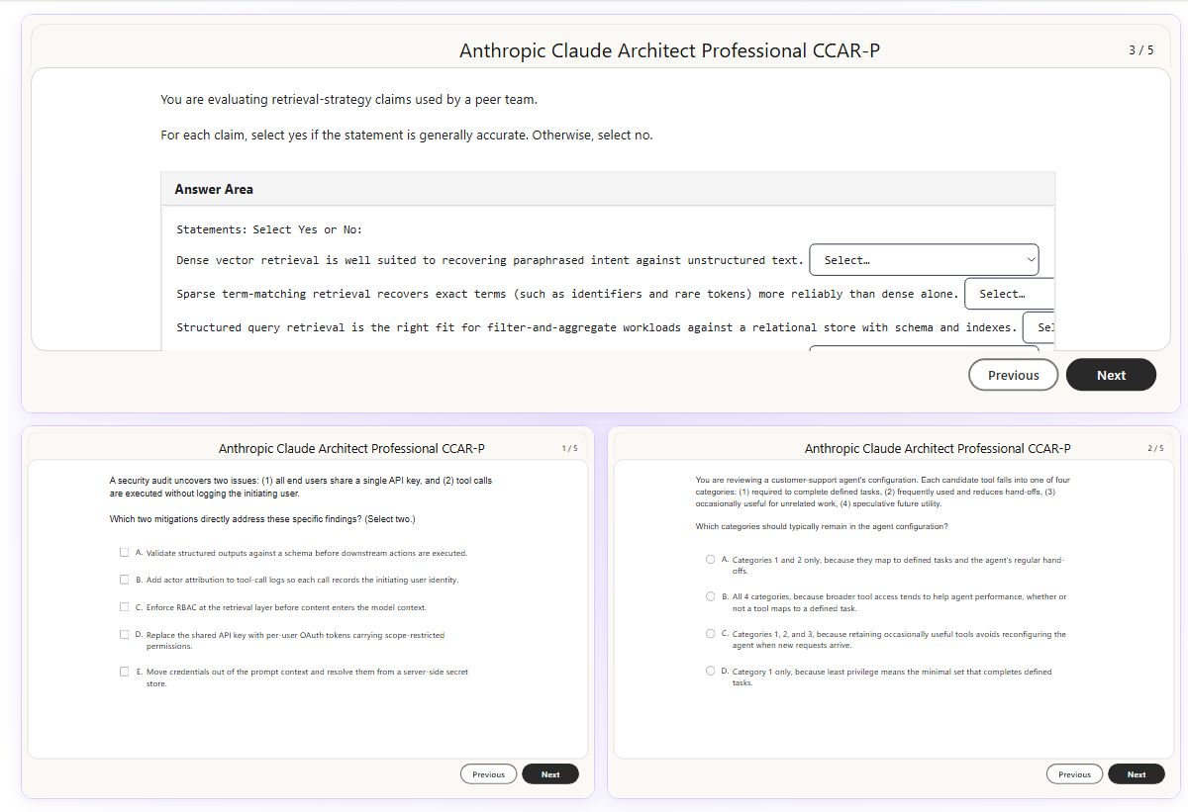Click Next in the 3 / 5 question card
Screen dimensions: 1188x812
coord(1111,375)
